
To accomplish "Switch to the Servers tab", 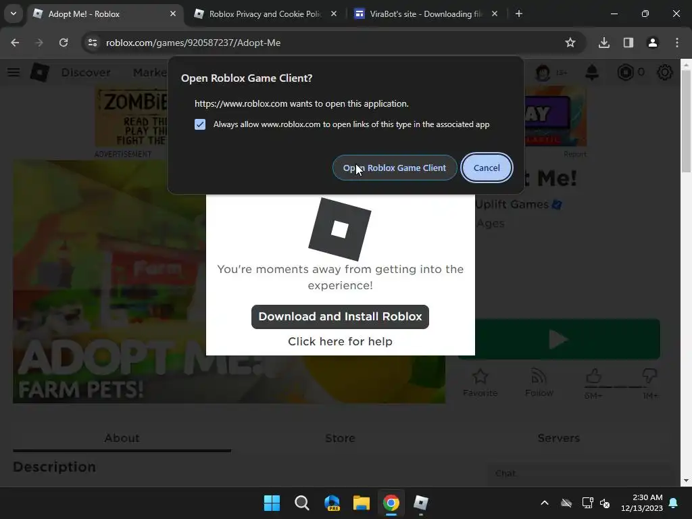I will click(558, 438).
